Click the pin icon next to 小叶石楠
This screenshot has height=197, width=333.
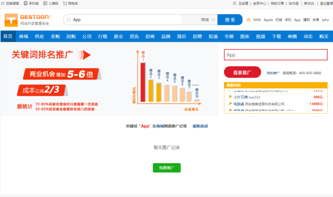[x=230, y=97]
